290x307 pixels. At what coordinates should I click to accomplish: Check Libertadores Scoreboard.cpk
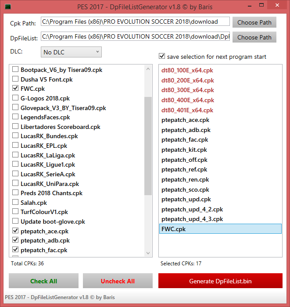pyautogui.click(x=15, y=126)
